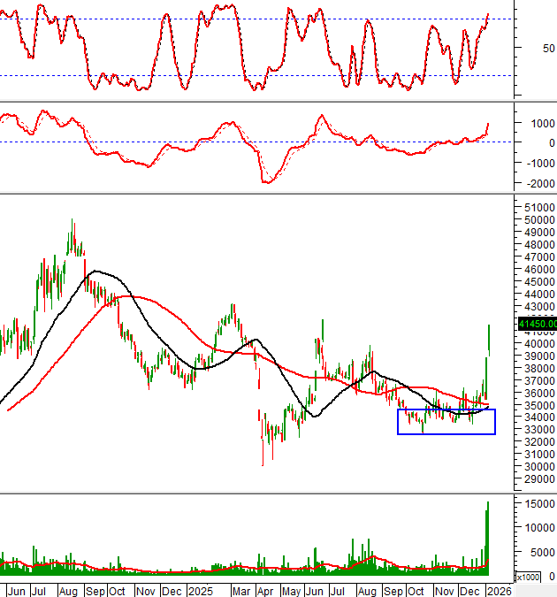Select the Mar label on the time axis

pyautogui.click(x=240, y=590)
